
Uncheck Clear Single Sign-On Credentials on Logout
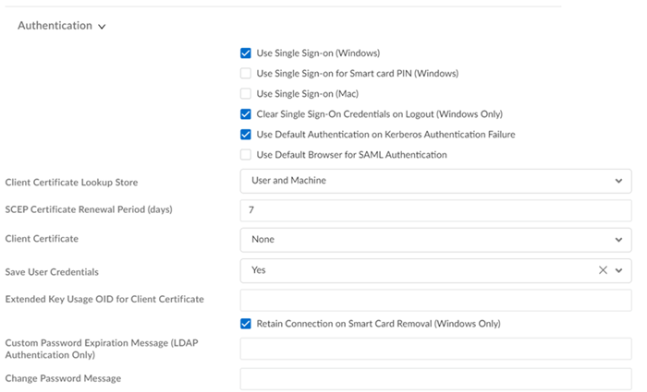coord(246,114)
